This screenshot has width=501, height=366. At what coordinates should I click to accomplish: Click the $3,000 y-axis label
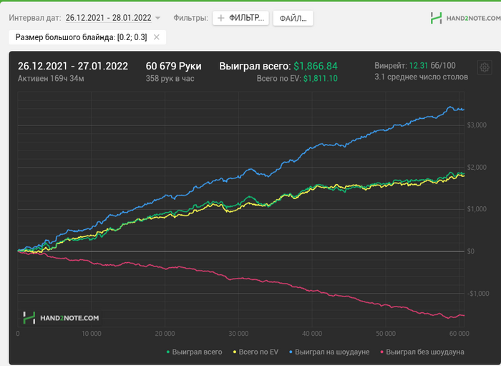click(477, 125)
